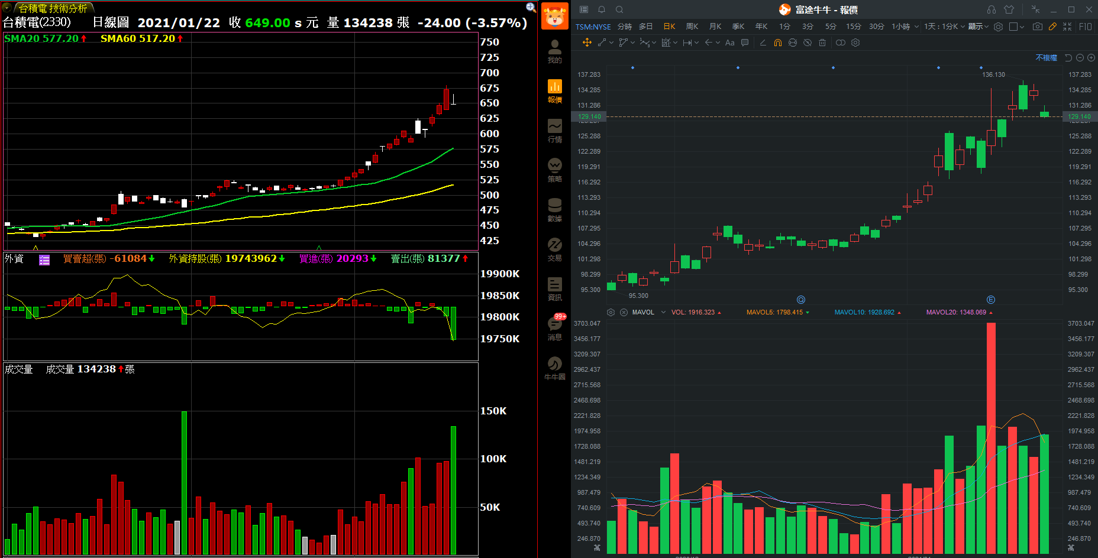The height and width of the screenshot is (558, 1098).
Task: Toggle the sync drawings icon
Action: point(793,43)
